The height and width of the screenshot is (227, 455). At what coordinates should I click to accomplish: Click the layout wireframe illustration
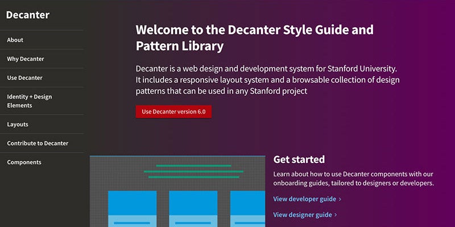[x=177, y=191]
